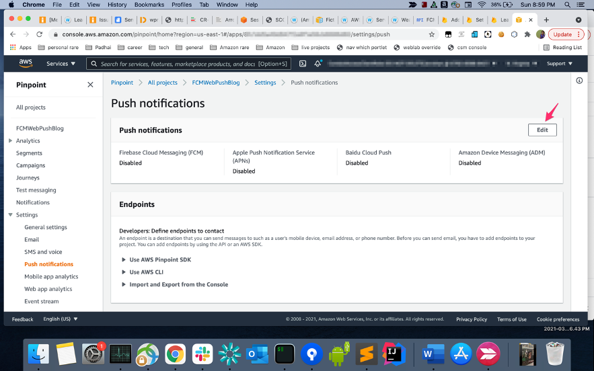Switch to the 'SCC' browser tab
The height and width of the screenshot is (371, 594).
click(275, 19)
